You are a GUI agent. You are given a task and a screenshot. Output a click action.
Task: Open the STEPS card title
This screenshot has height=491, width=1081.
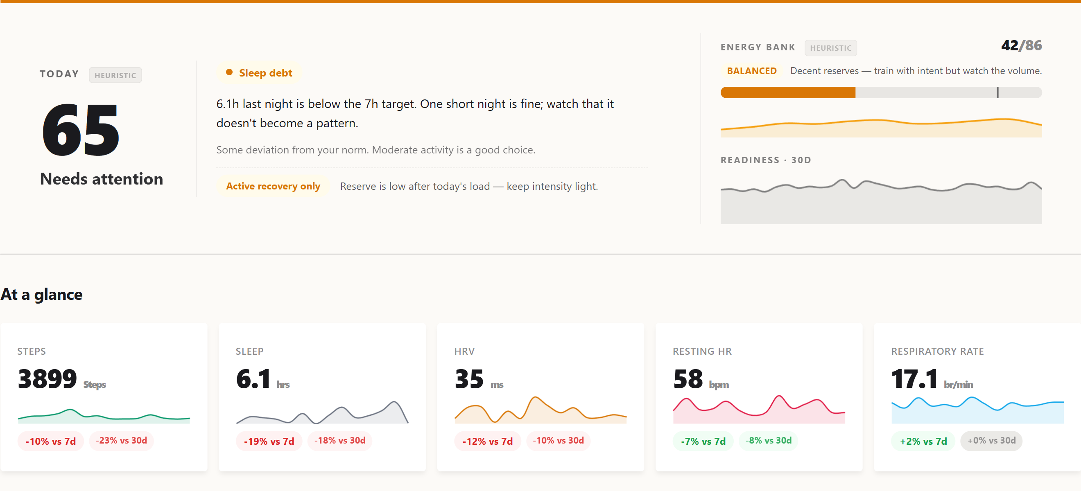pos(32,351)
